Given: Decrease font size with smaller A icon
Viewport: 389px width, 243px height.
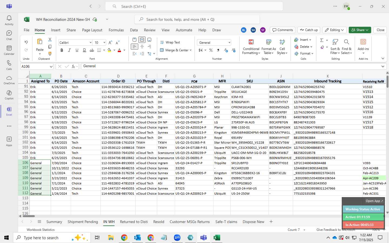Looking at the screenshot, I should [118, 43].
